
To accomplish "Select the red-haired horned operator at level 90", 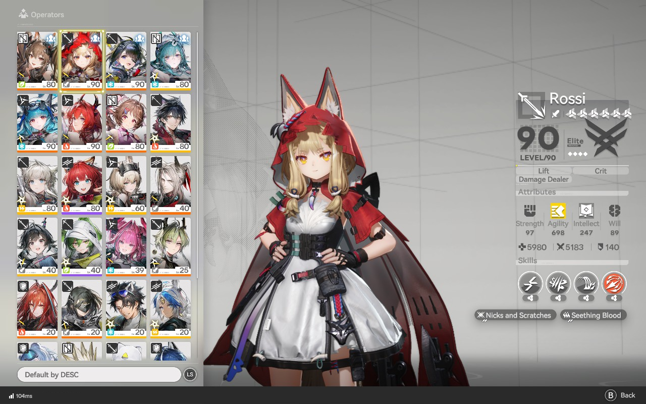I will pos(82,123).
